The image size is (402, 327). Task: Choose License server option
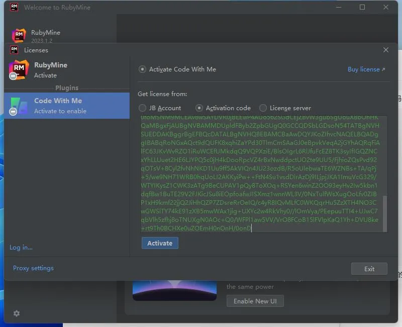click(x=263, y=108)
